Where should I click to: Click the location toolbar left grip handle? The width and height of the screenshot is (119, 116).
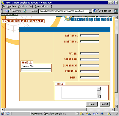tap(2, 11)
